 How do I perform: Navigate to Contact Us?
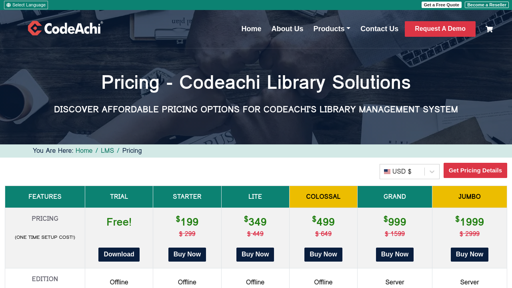(x=379, y=29)
